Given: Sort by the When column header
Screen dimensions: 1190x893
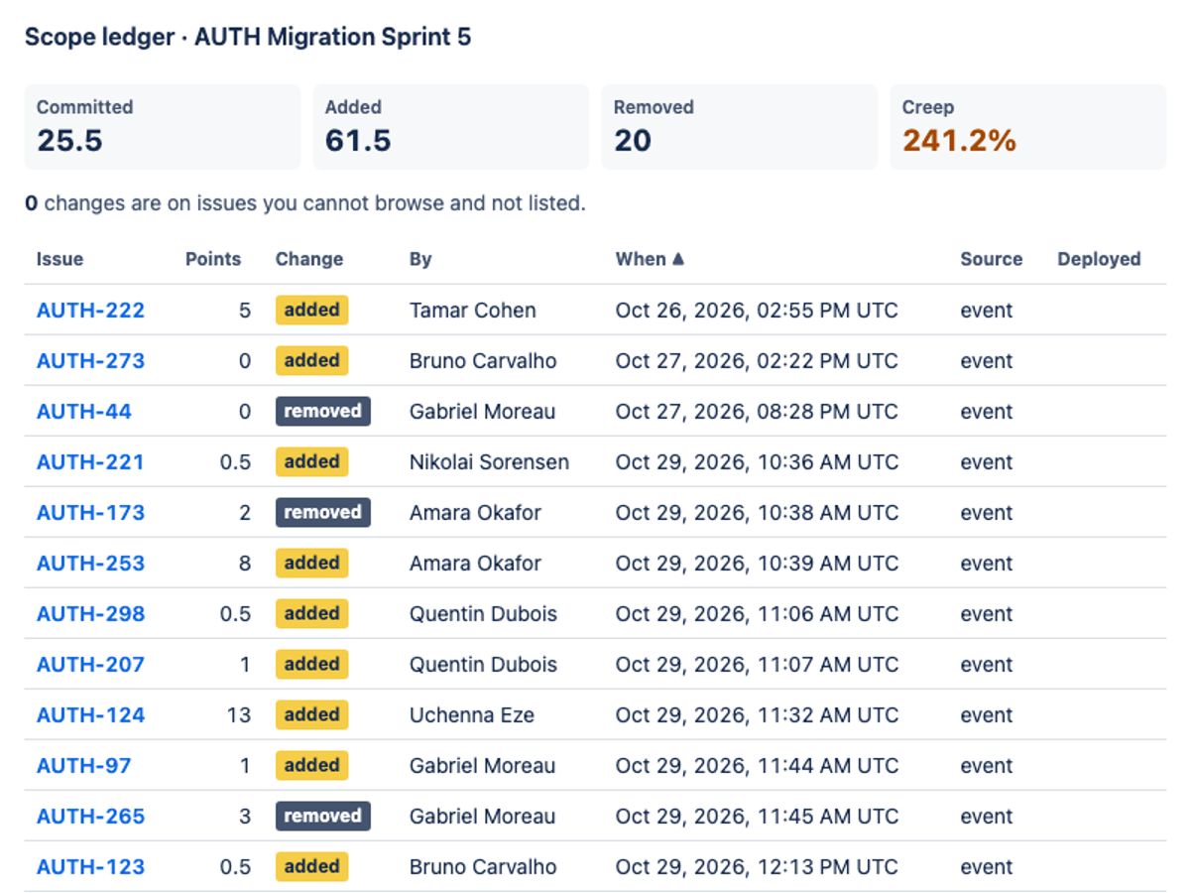Looking at the screenshot, I should pyautogui.click(x=650, y=259).
